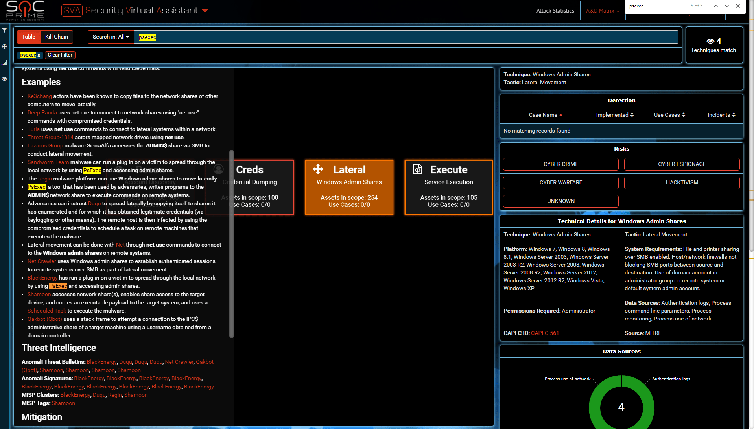Toggle the CYBER ESPIONAGE risk filter
This screenshot has height=429, width=754.
(682, 164)
